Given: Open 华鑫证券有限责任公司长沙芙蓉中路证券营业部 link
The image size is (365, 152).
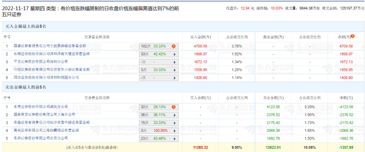Looking at the screenshot, I should pos(52,122).
